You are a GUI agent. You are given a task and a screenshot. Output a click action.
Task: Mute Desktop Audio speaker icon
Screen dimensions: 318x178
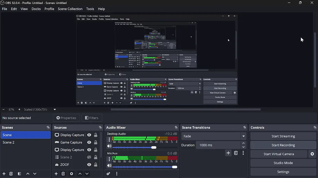tap(109, 146)
